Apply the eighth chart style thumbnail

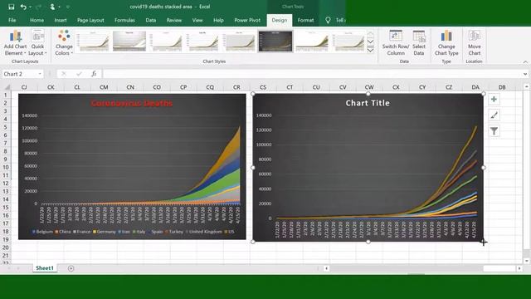click(348, 42)
